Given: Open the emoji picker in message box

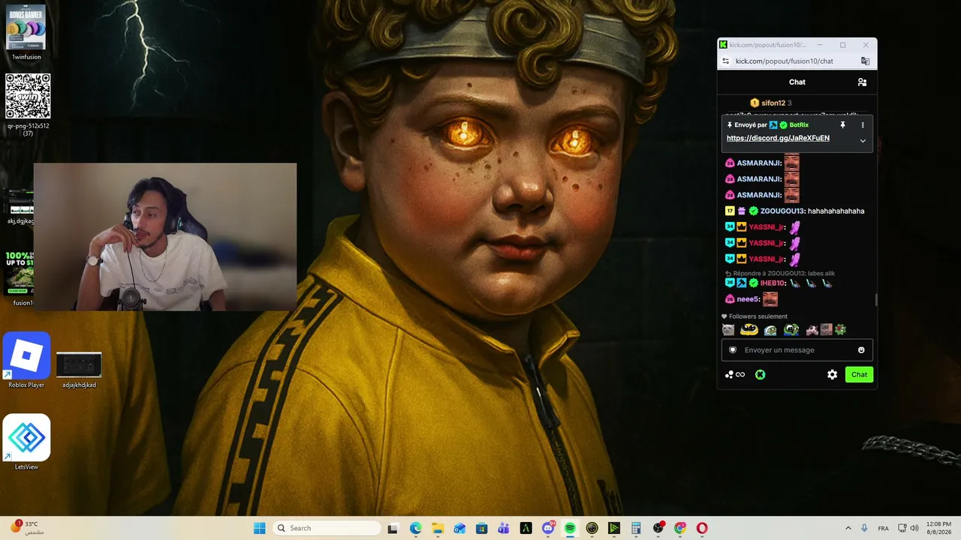Looking at the screenshot, I should (x=861, y=350).
